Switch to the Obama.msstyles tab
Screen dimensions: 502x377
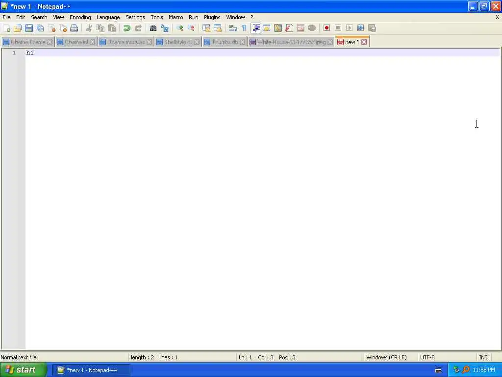click(126, 42)
